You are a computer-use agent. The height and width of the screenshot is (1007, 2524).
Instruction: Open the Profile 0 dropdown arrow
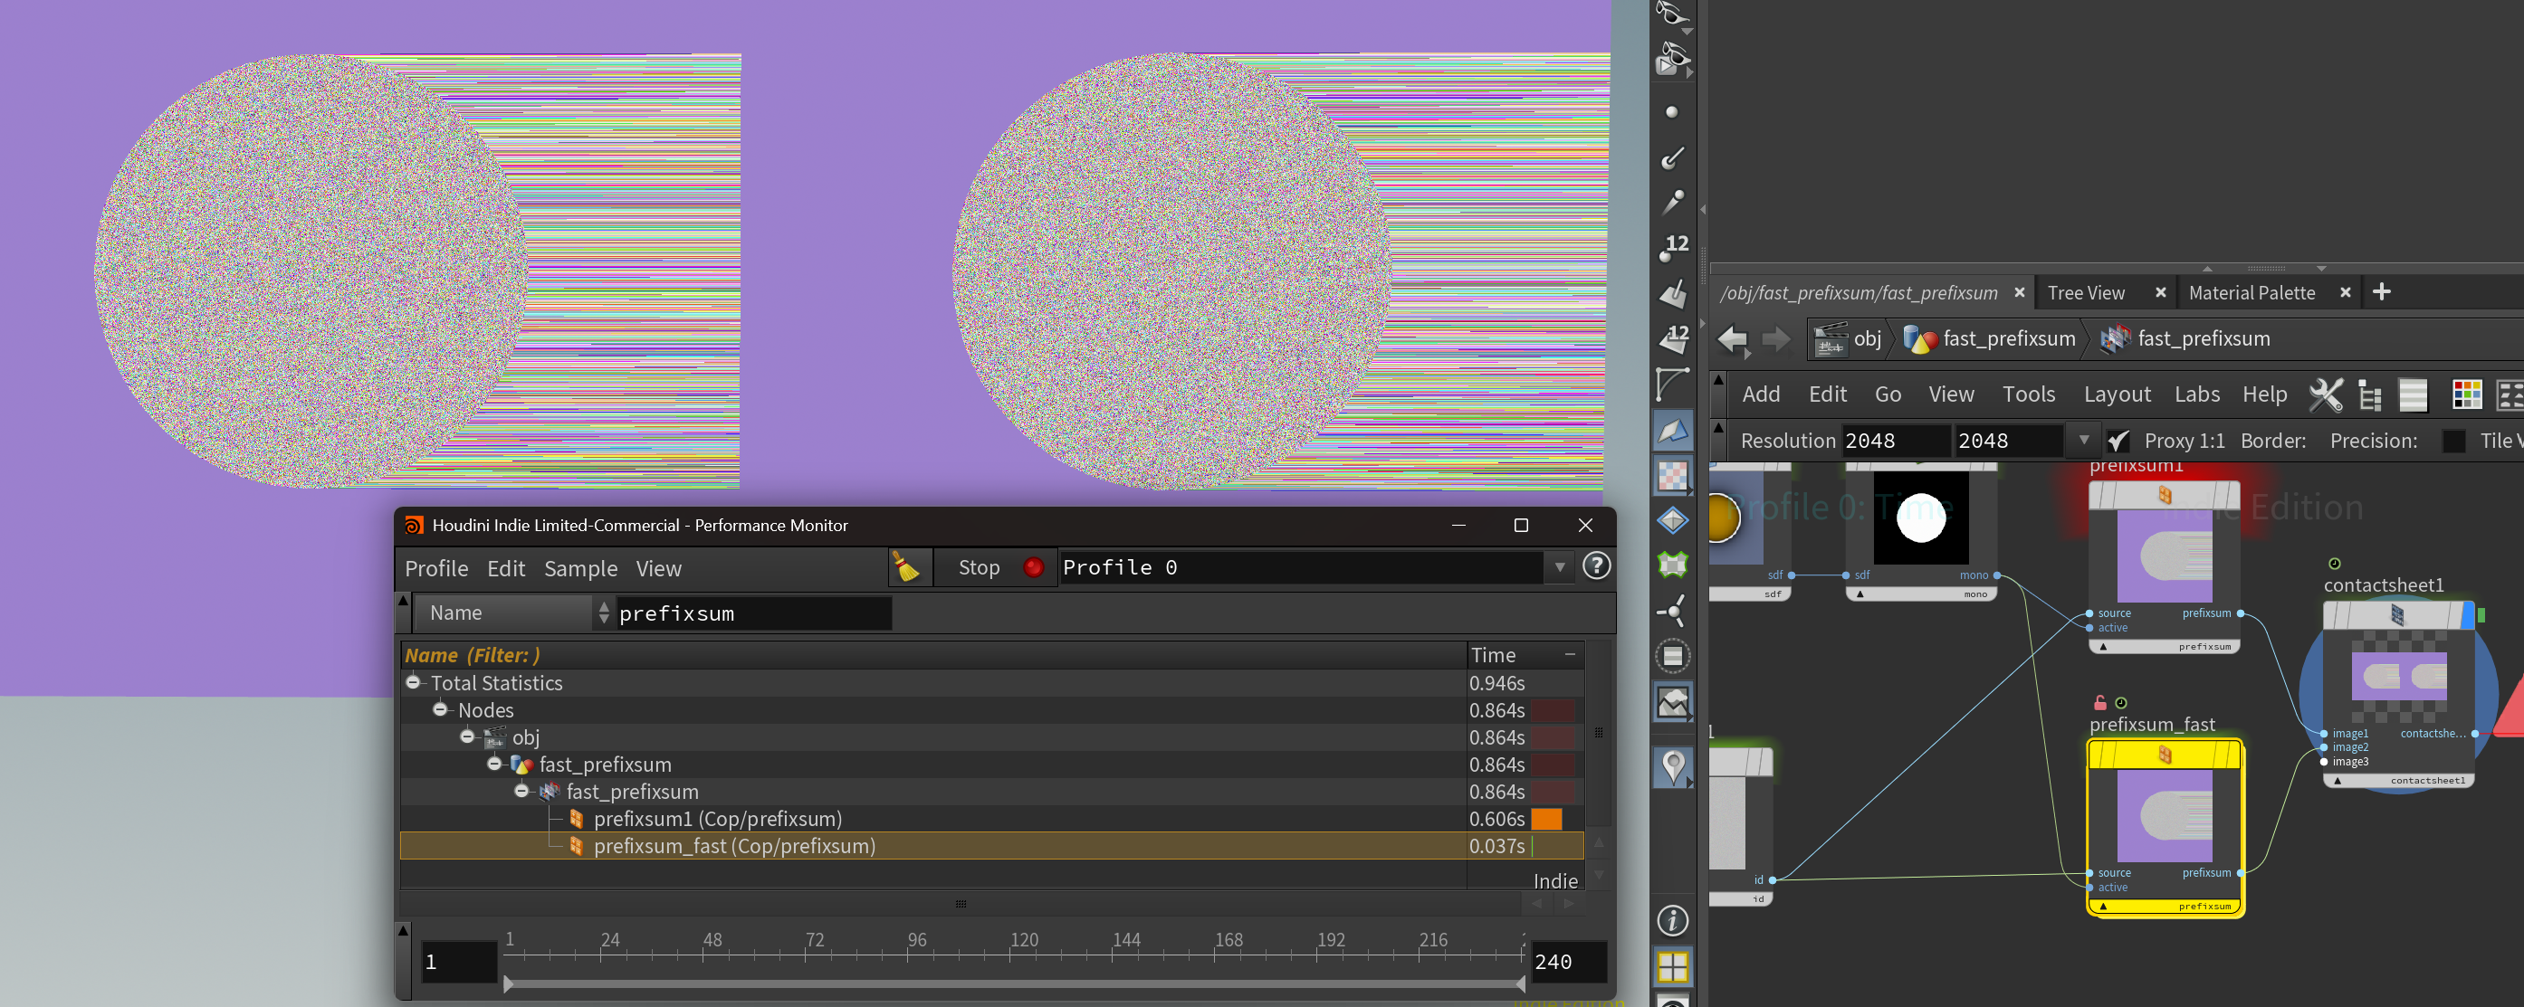tap(1559, 567)
